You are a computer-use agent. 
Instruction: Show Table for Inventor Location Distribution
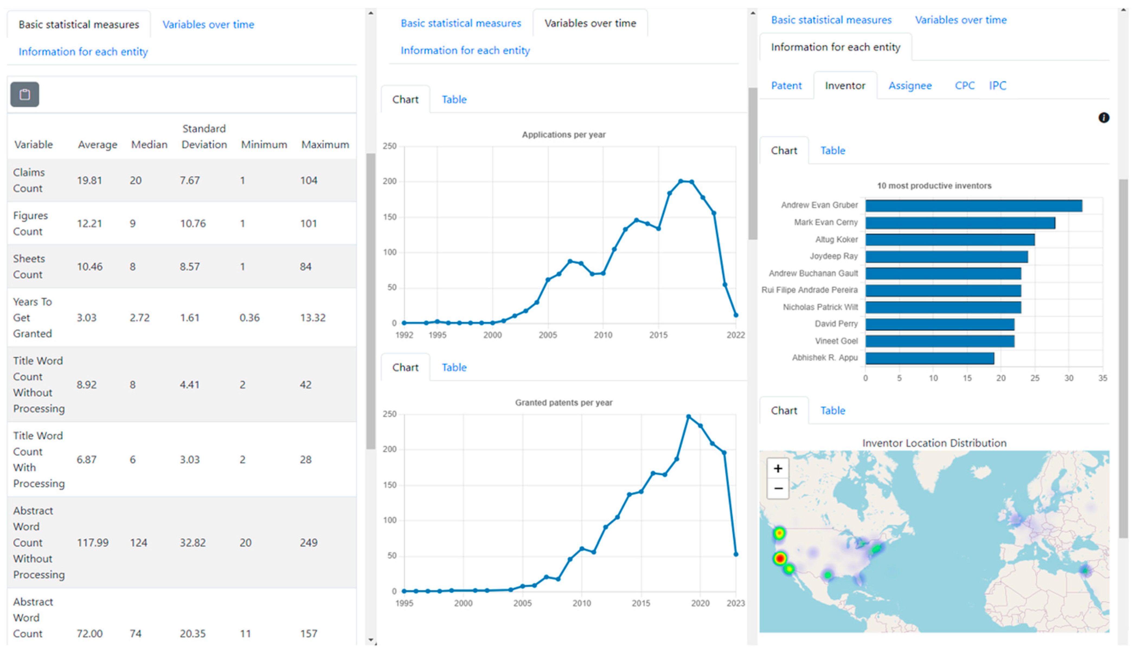click(832, 411)
